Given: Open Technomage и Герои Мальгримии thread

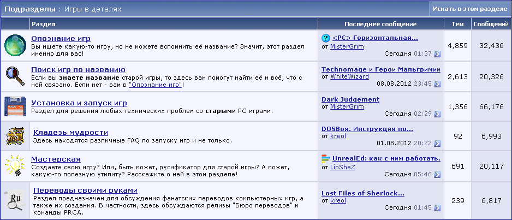Looking at the screenshot, I should coord(381,69).
